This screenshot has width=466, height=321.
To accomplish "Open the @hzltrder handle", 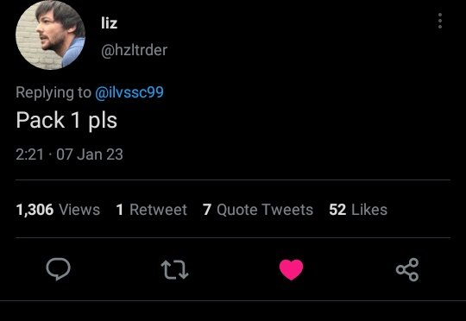I will [135, 50].
